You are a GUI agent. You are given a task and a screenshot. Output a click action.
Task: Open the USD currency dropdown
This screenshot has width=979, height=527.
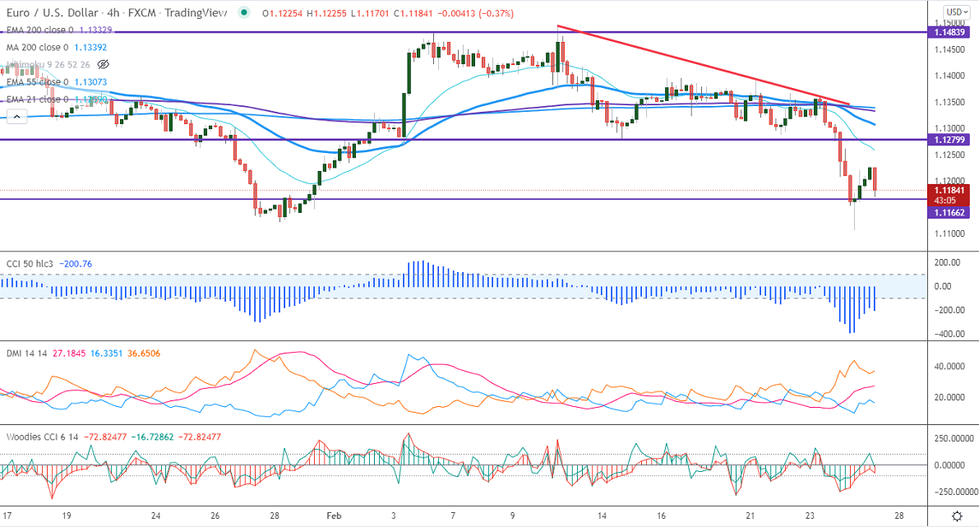tap(956, 12)
